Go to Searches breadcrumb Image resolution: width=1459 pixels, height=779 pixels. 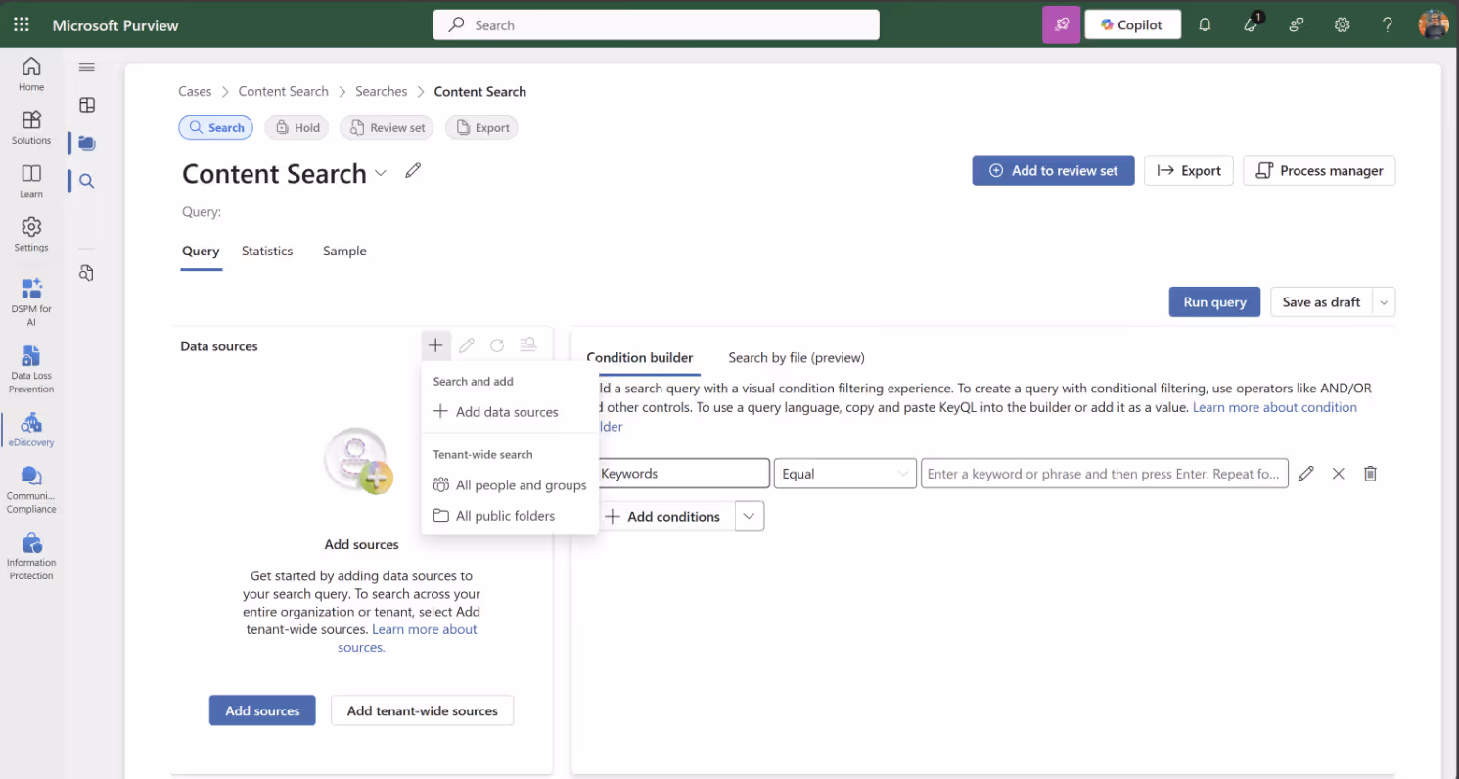[381, 91]
